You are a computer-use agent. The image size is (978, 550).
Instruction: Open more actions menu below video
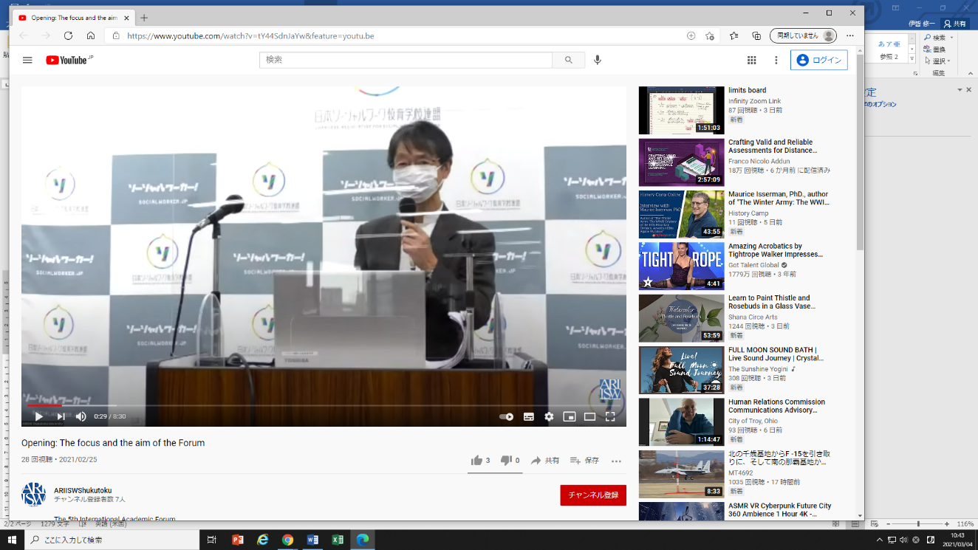(616, 461)
